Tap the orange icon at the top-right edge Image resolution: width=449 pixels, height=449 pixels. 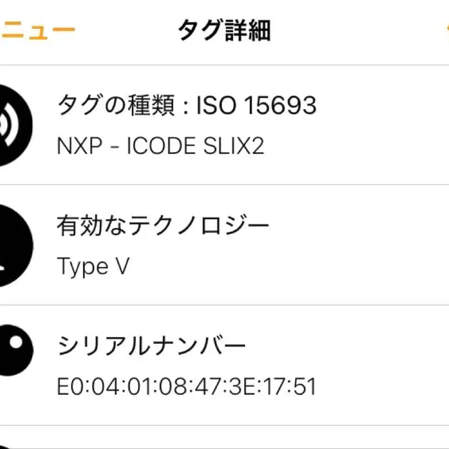[446, 29]
